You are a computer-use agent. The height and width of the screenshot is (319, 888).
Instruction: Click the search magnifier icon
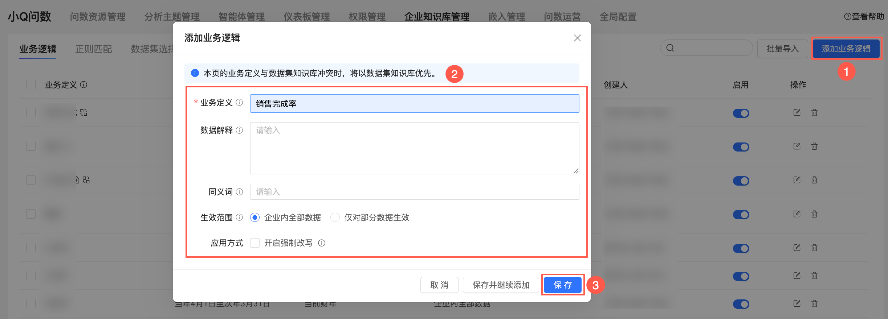(670, 48)
